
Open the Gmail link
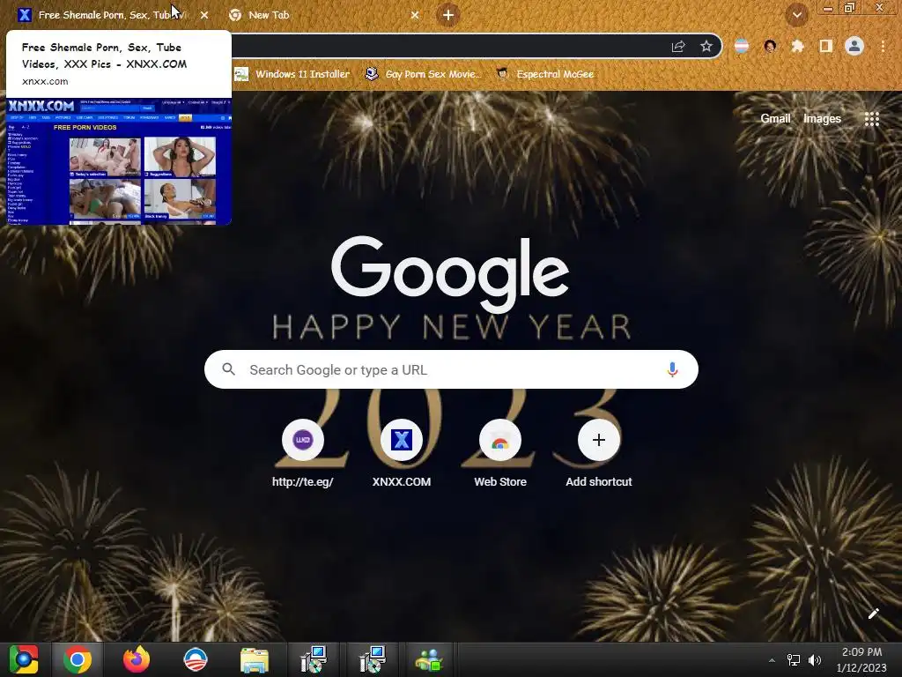click(775, 119)
